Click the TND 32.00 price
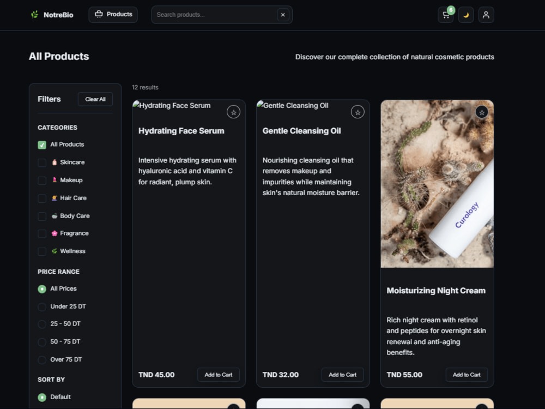Viewport: 545px width, 409px height. [281, 375]
